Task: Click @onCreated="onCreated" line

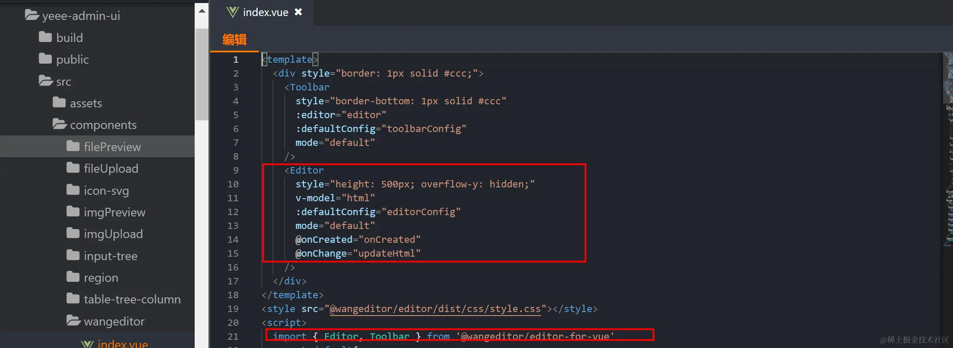Action: (x=358, y=239)
